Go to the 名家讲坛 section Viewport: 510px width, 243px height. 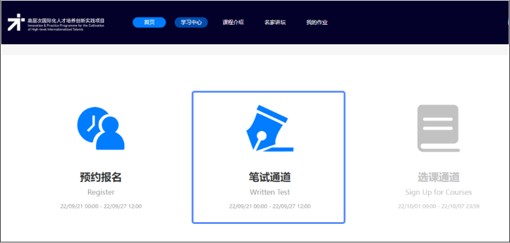click(x=275, y=22)
